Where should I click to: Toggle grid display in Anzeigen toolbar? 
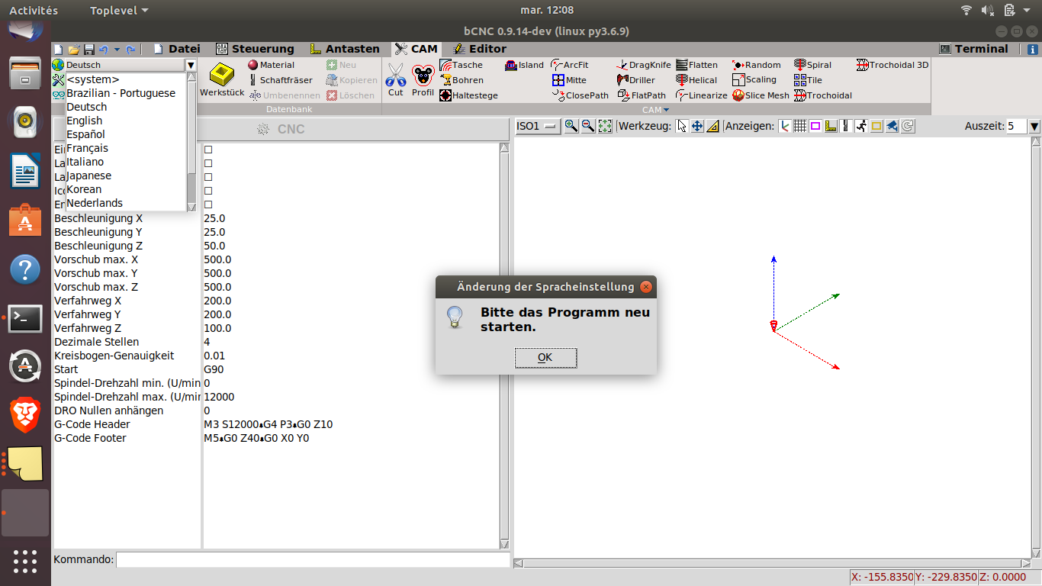pos(799,126)
